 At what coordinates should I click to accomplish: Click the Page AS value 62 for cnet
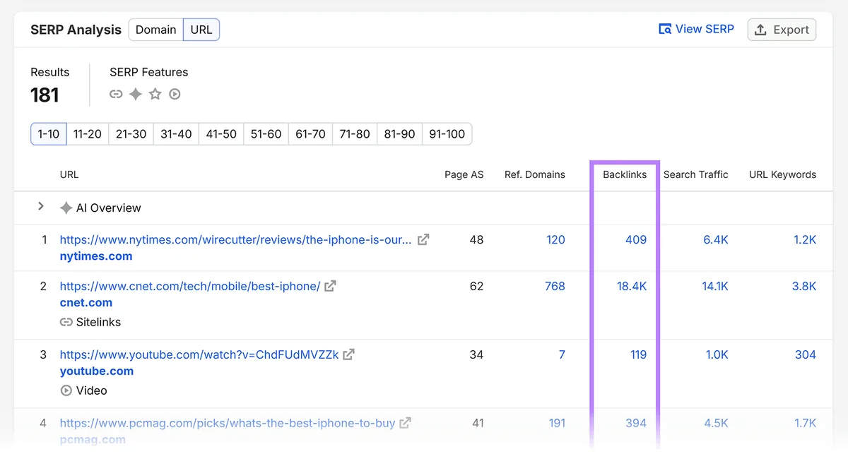476,286
